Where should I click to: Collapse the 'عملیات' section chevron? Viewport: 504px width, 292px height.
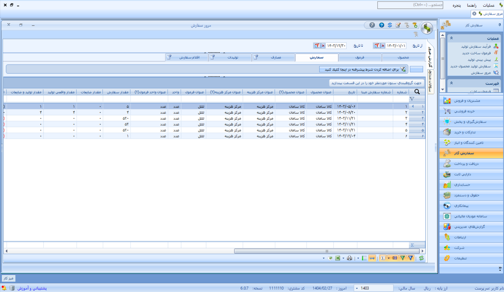[x=451, y=38]
